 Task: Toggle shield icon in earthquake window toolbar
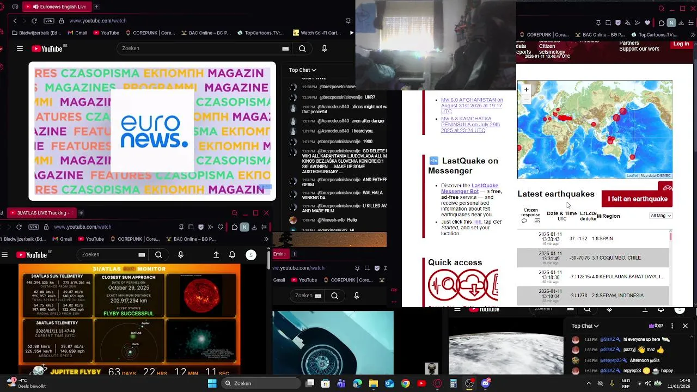coord(618,23)
